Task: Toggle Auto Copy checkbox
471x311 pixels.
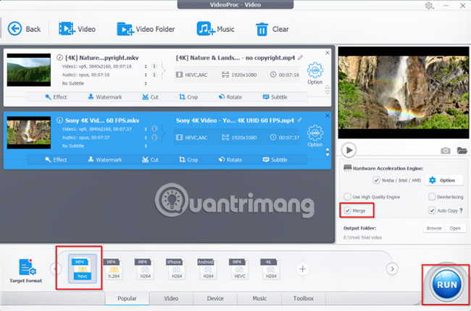Action: 432,210
